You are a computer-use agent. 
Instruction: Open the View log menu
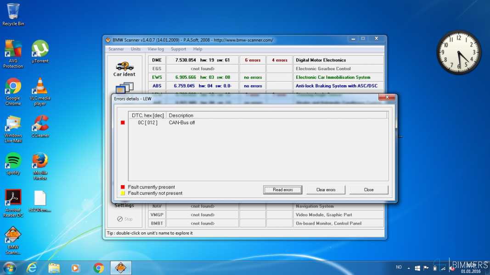pyautogui.click(x=156, y=49)
